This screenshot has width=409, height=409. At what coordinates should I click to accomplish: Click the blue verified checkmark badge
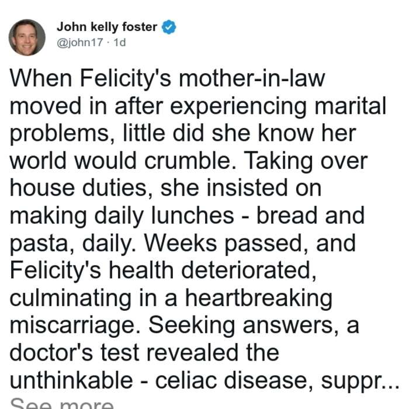pos(169,27)
